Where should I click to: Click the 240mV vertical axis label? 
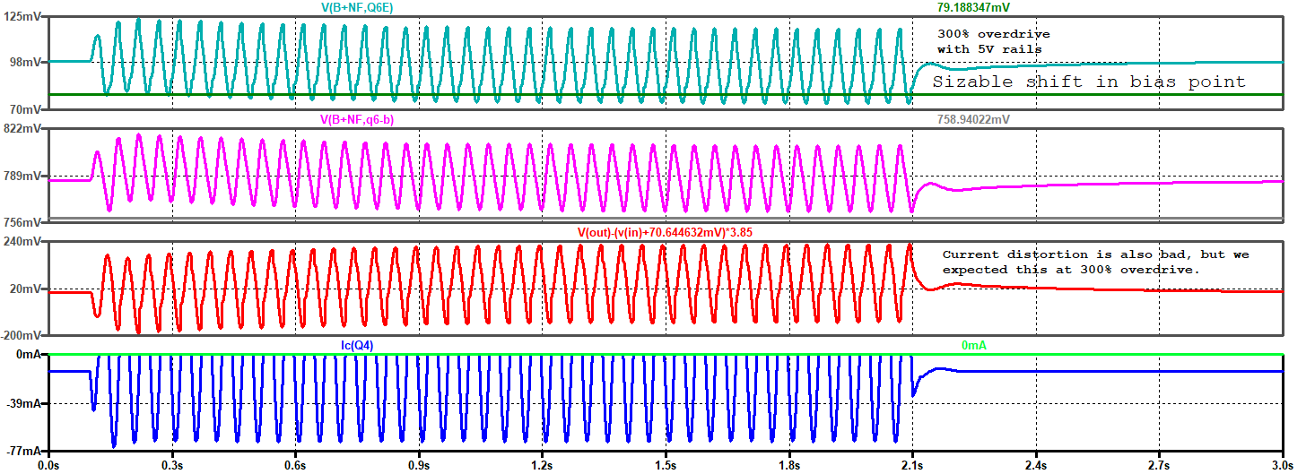point(23,242)
